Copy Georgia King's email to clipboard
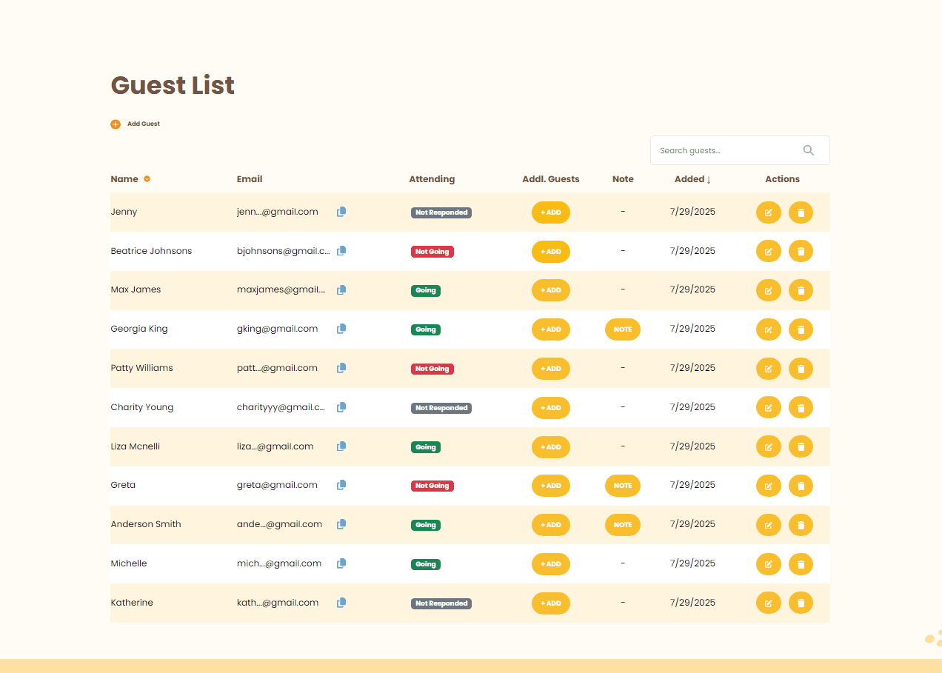The image size is (942, 673). pyautogui.click(x=341, y=329)
